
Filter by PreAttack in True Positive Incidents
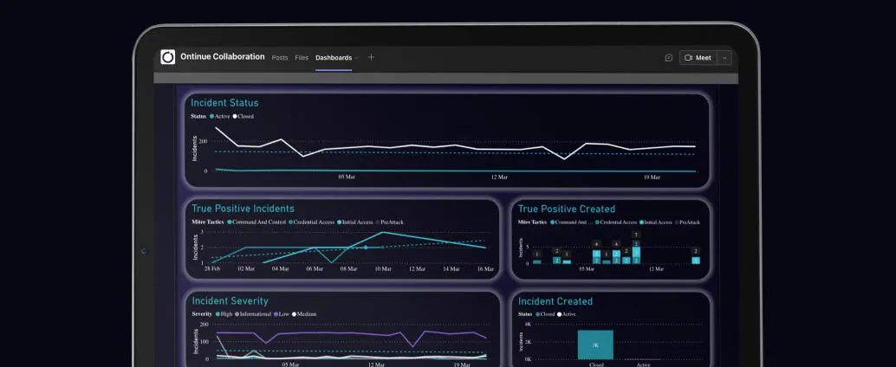click(x=389, y=222)
